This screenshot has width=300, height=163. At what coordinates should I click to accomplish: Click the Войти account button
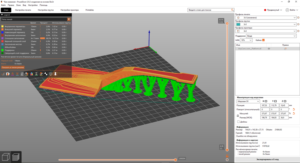(x=292, y=10)
